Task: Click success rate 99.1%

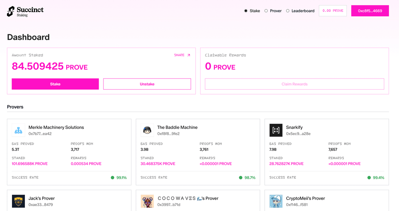Action: 121,178
